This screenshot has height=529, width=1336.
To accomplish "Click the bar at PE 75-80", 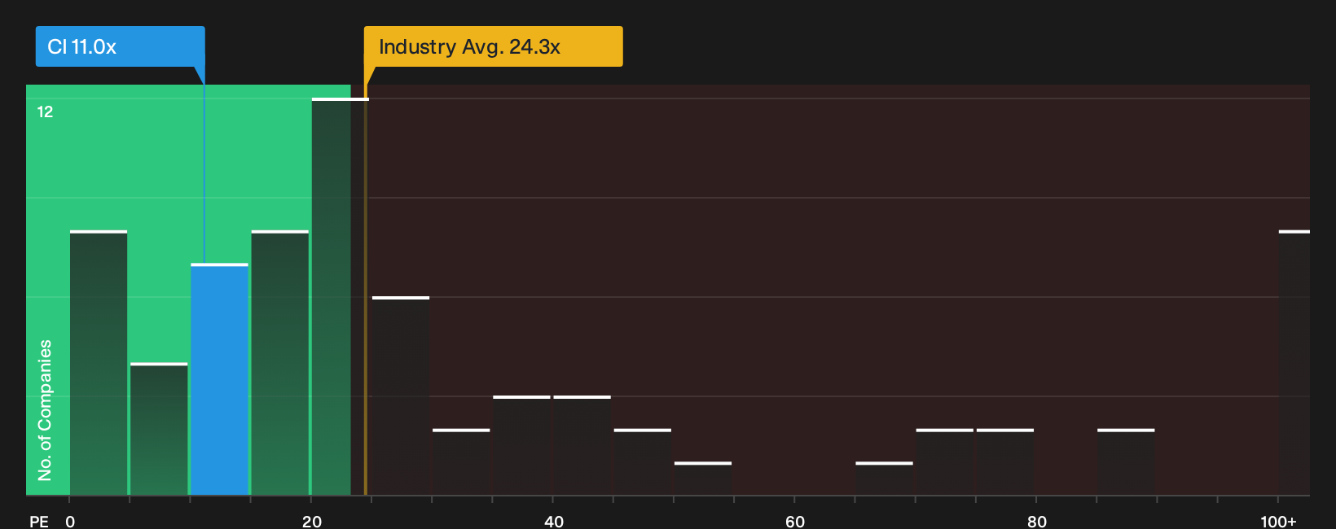I will point(1005,461).
